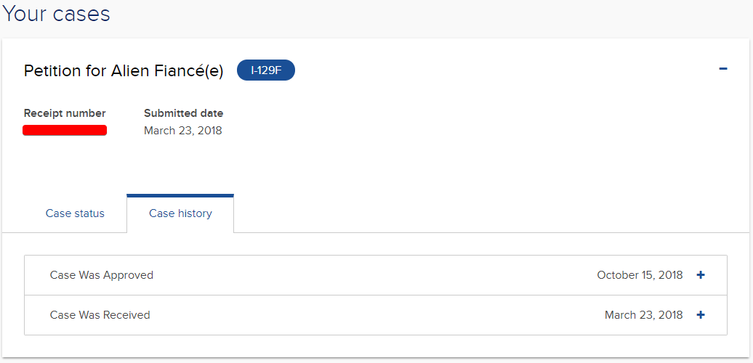
Task: Click the Petition for Alien Fiancé(e) title
Action: [124, 71]
